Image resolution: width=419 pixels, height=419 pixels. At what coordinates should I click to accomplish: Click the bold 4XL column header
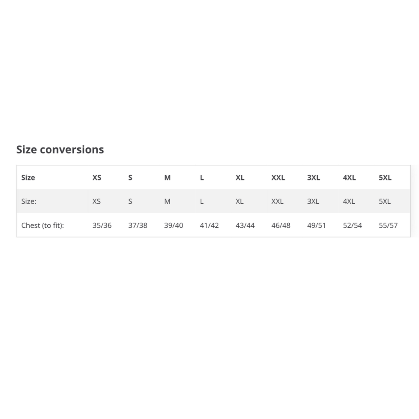point(349,177)
